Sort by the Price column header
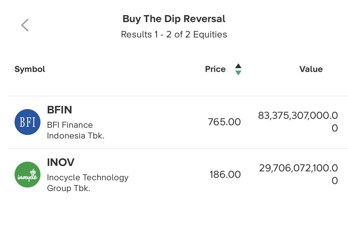The width and height of the screenshot is (348, 229). coord(215,69)
